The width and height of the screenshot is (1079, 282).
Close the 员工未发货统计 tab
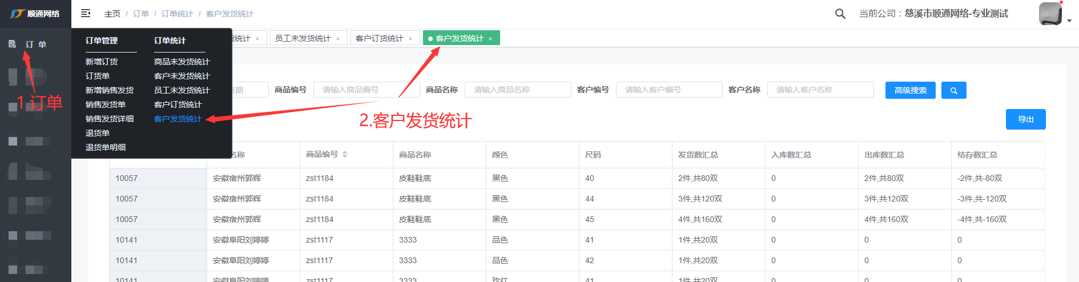tap(338, 39)
